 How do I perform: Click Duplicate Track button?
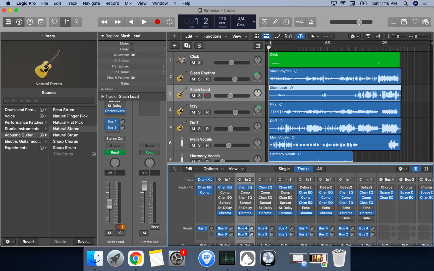point(187,45)
